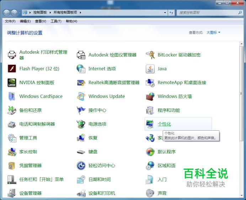
Task: Open Realtek audio manager icon
Action: [81, 83]
